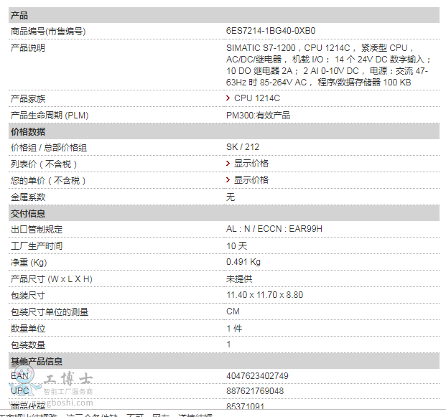Click the 包装尺寸单位的测量 label
Viewport: 446px width, 417px height.
coord(50,312)
